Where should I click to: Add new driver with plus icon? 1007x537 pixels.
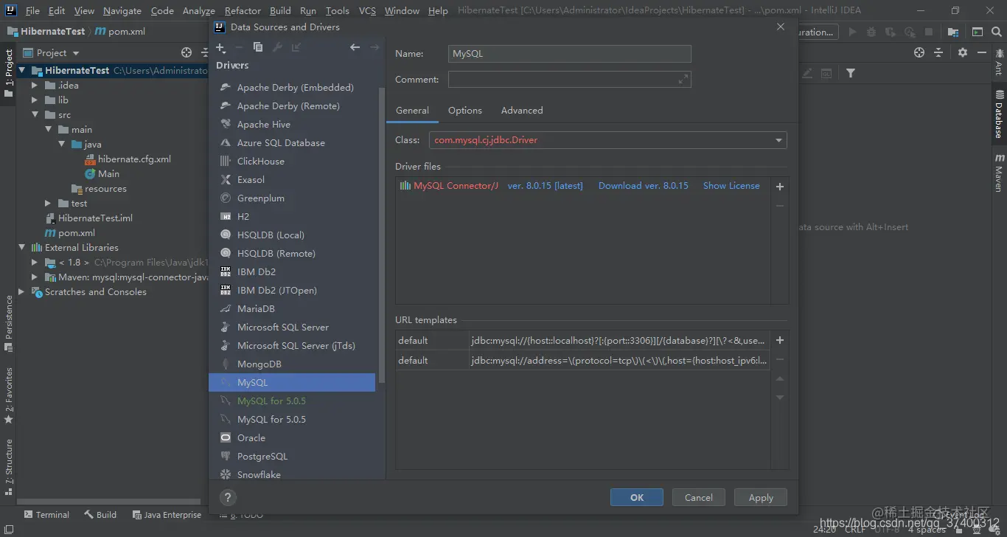pos(220,47)
